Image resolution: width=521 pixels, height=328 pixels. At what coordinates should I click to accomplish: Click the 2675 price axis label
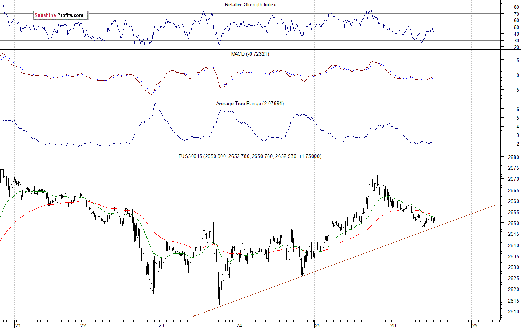pyautogui.click(x=514, y=168)
